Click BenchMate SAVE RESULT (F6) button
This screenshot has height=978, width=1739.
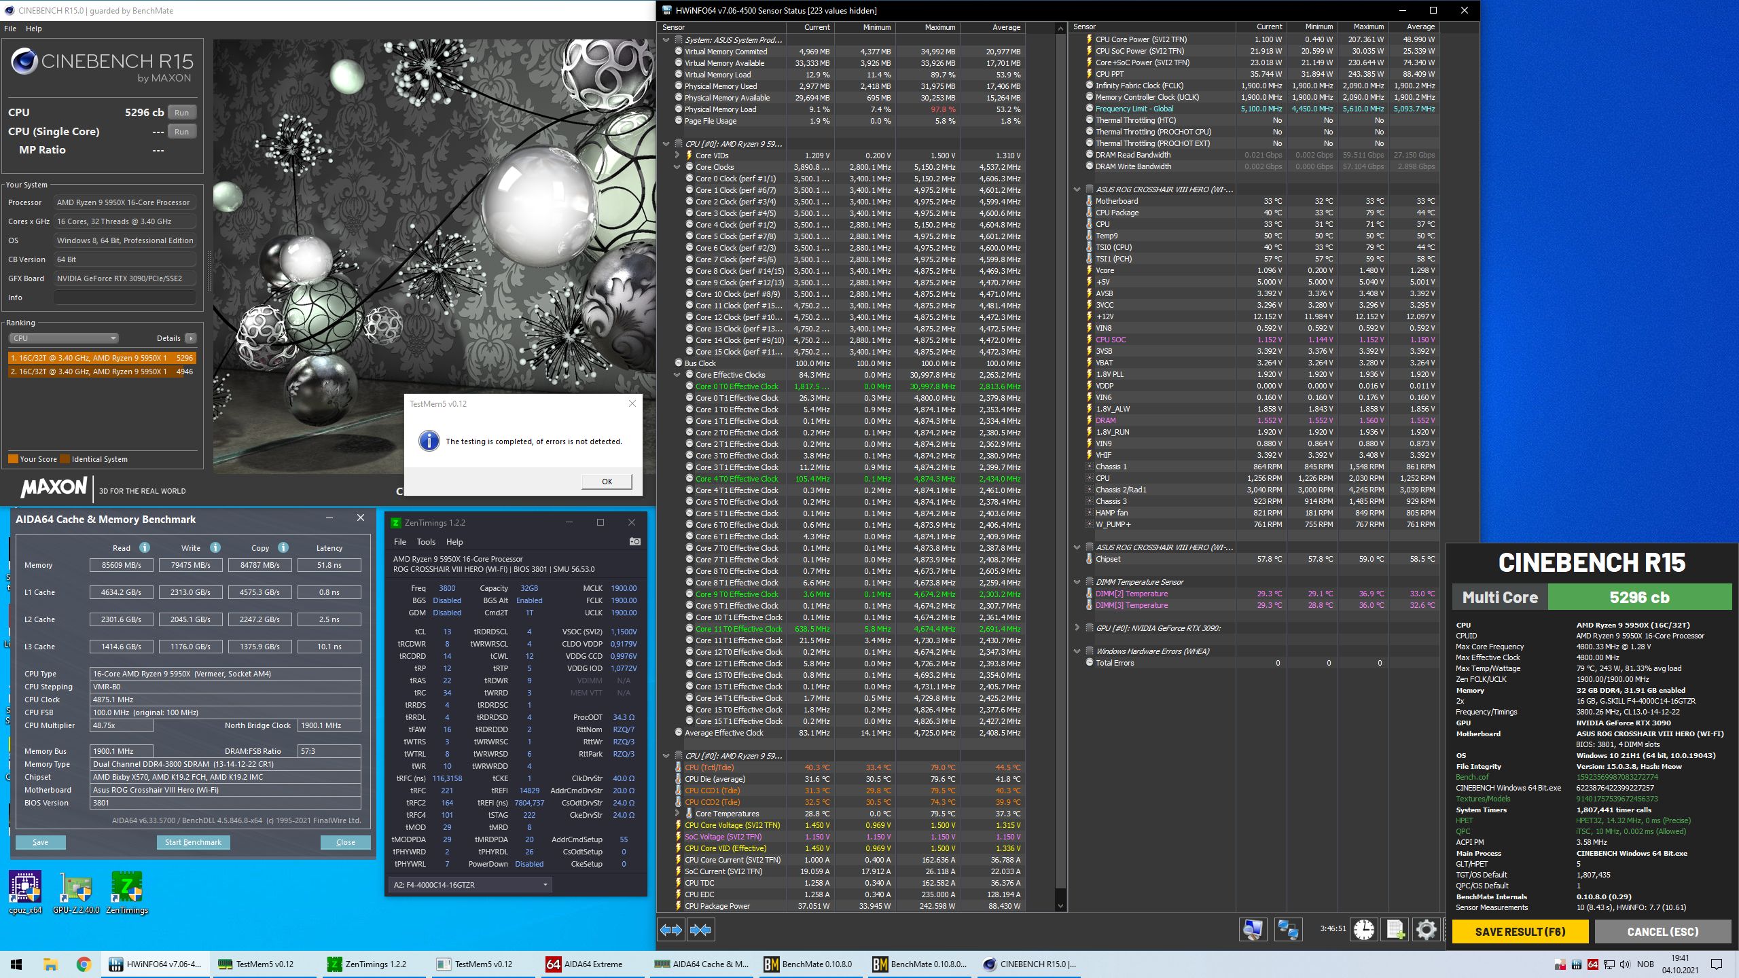point(1520,932)
